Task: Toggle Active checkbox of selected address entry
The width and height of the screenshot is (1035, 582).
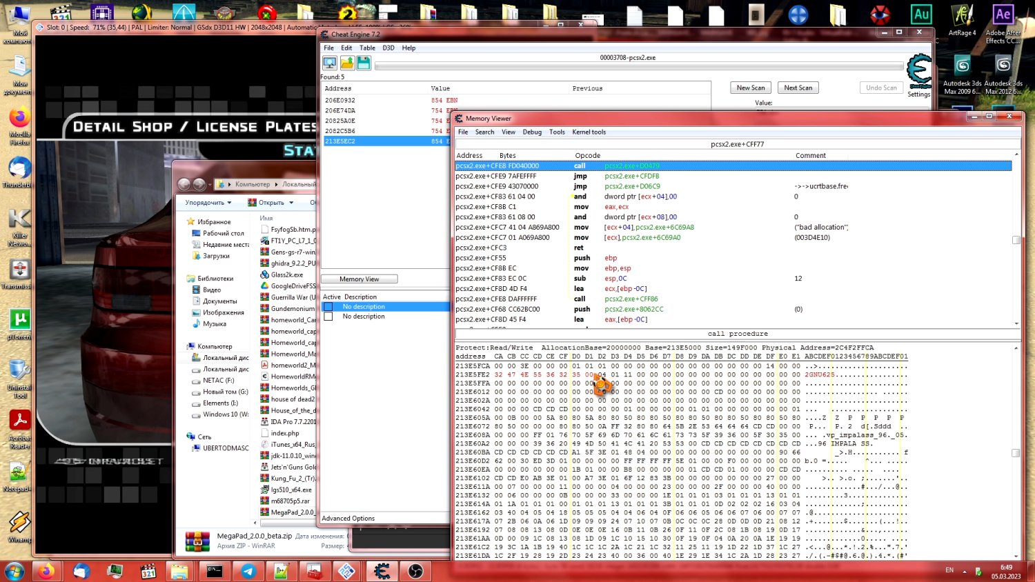Action: pos(328,307)
